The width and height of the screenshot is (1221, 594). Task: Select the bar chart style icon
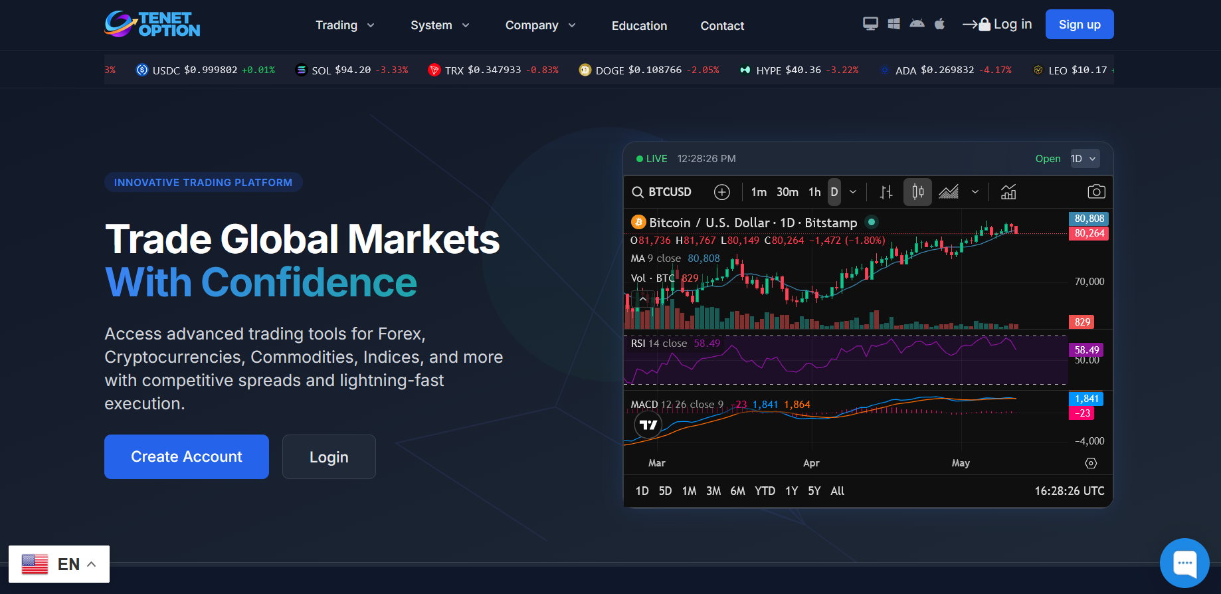click(x=886, y=192)
